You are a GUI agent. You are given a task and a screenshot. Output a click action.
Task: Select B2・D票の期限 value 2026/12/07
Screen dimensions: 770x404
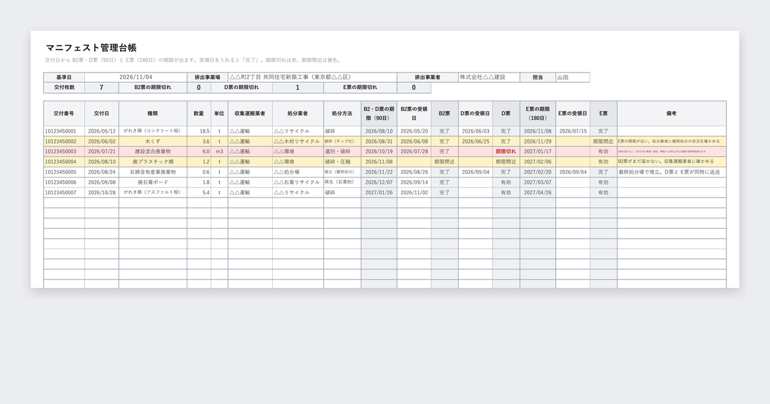coord(379,183)
